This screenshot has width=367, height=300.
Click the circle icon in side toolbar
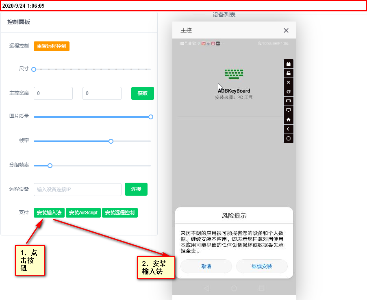point(289,138)
